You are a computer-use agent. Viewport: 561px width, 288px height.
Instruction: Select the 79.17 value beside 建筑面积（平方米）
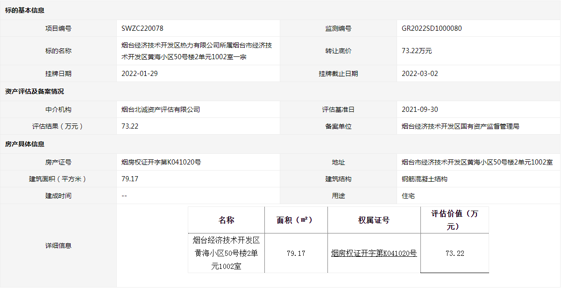(130, 179)
